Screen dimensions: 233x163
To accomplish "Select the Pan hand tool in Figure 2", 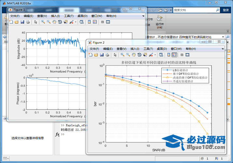I will coord(133,55).
